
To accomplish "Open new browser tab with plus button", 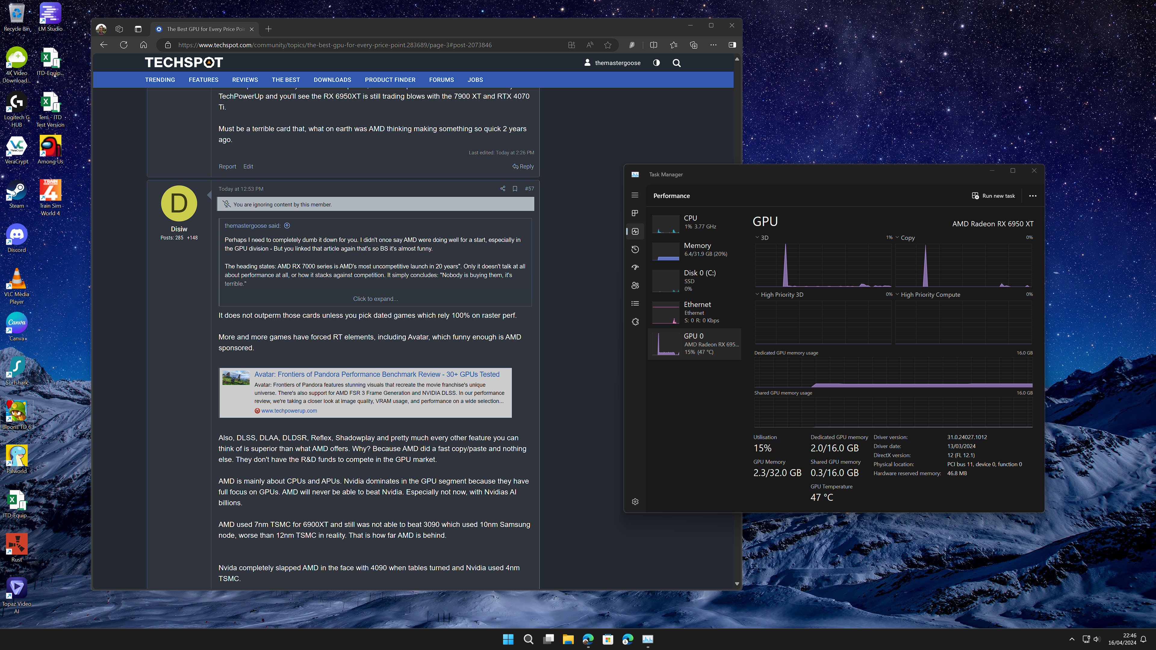I will pos(268,29).
